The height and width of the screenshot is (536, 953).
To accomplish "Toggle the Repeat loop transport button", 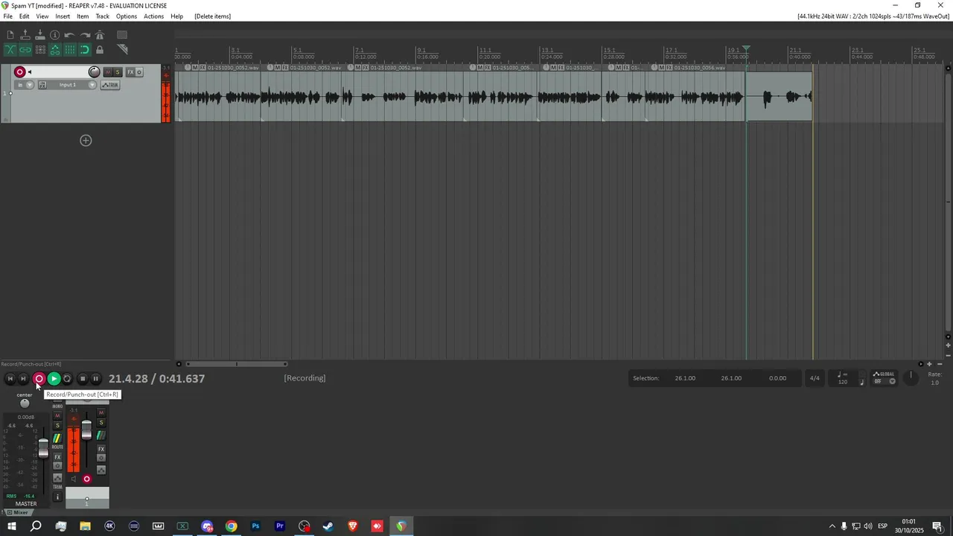I will pos(67,378).
